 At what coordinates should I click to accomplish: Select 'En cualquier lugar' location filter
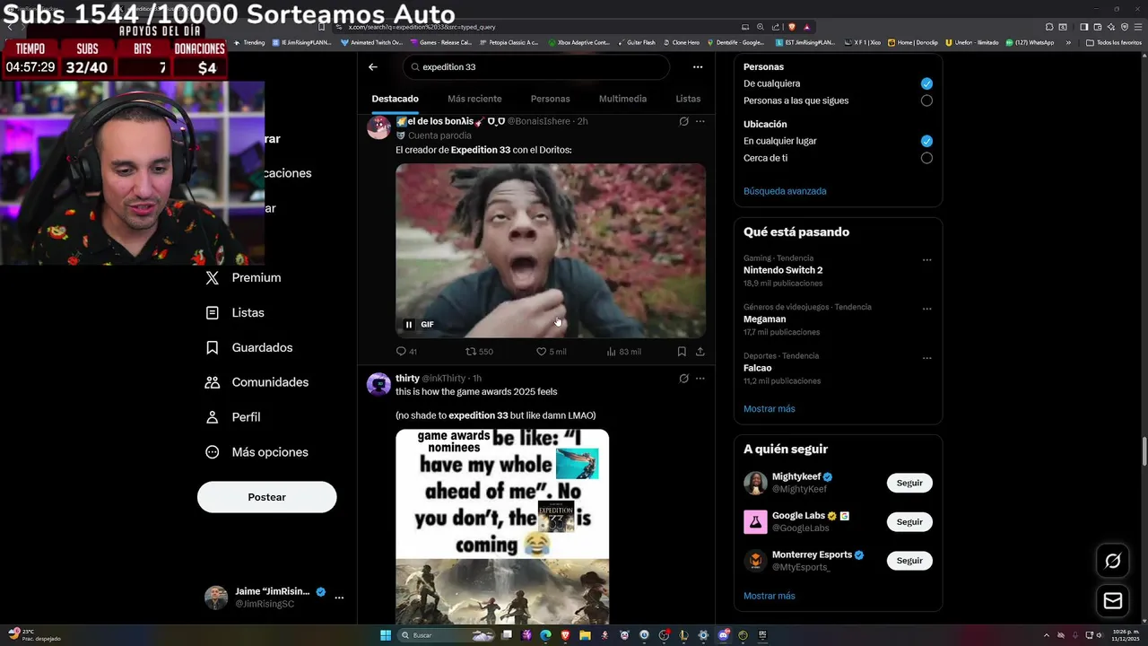coord(926,141)
